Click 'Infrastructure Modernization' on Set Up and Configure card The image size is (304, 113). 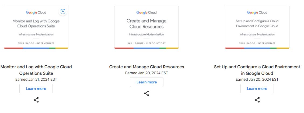[257, 34]
